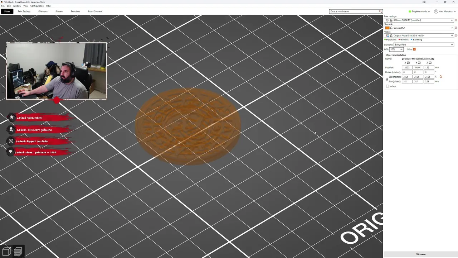Edit filament settings via gear icon
Screen dimensions: 458x258
pyautogui.click(x=456, y=28)
